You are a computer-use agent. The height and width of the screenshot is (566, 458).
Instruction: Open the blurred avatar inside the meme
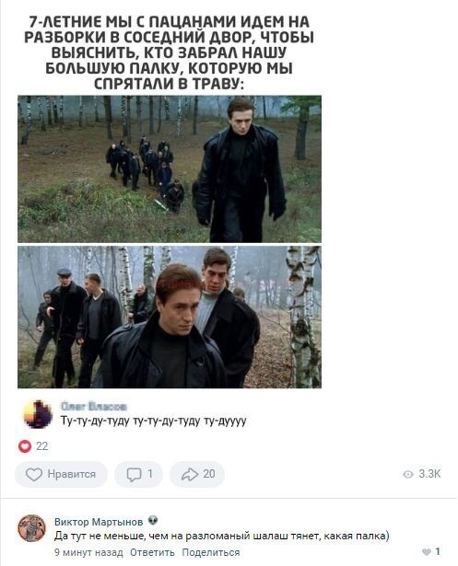tap(38, 414)
